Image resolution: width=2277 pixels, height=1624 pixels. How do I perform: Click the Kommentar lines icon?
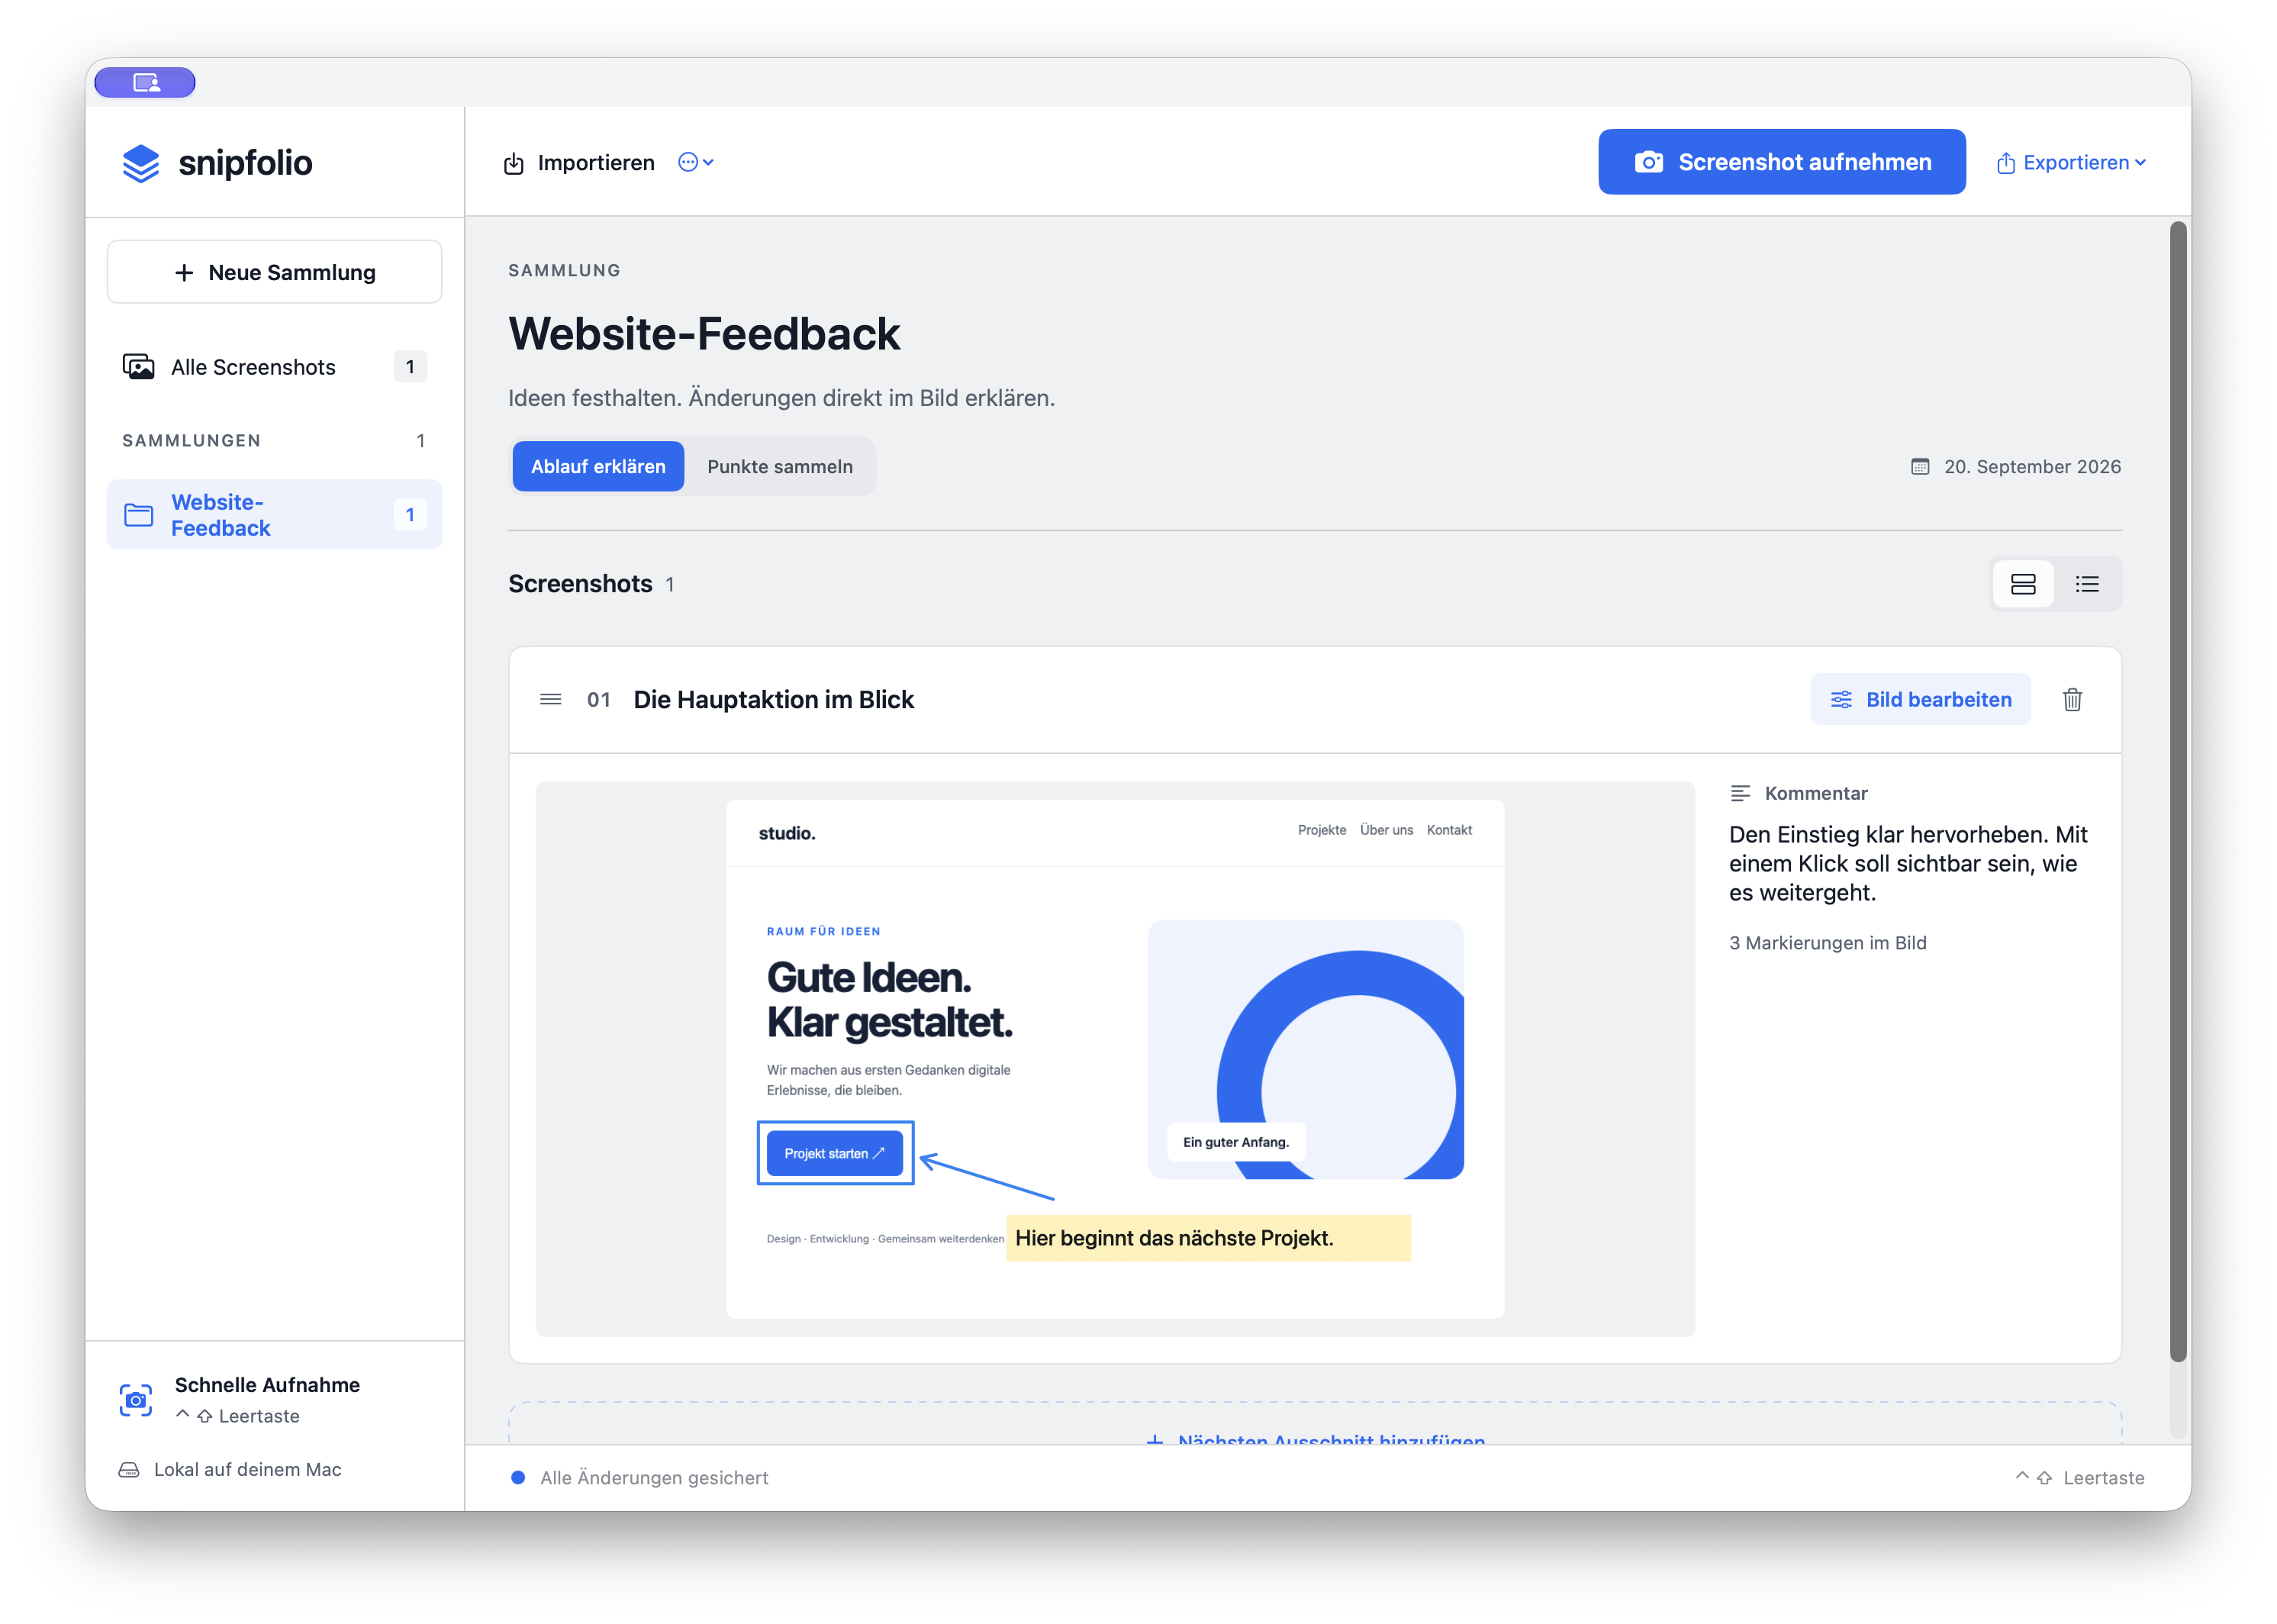[1740, 793]
